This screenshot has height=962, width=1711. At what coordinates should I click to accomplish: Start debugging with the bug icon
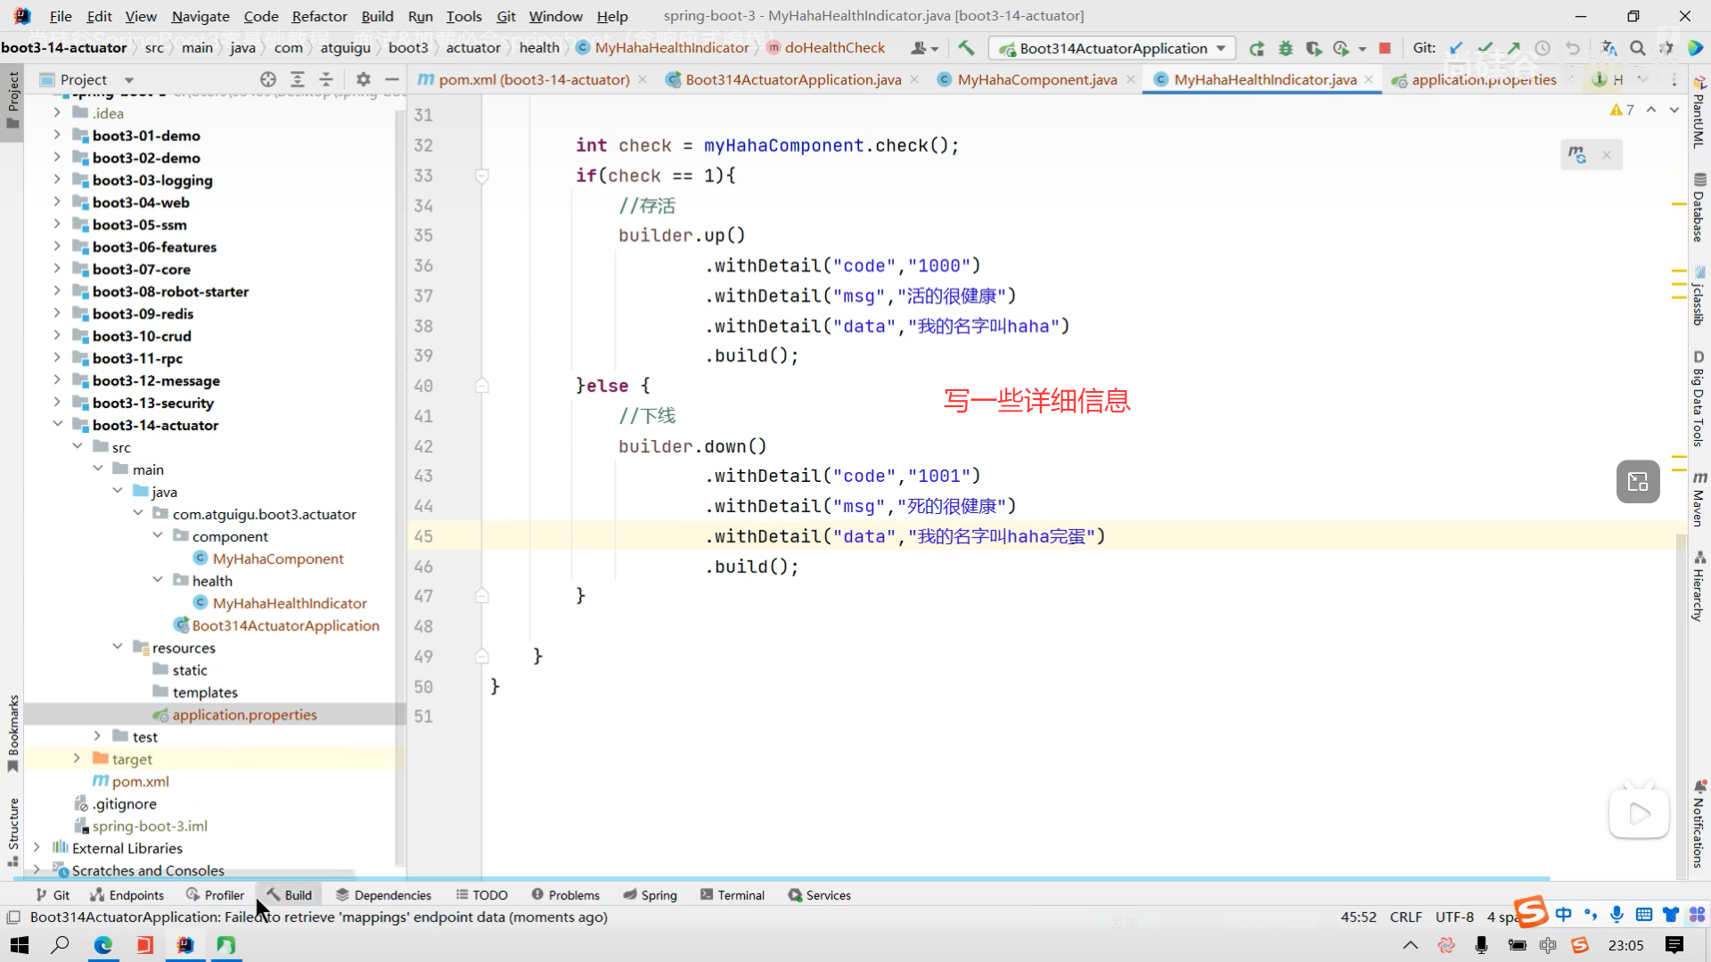click(1285, 48)
